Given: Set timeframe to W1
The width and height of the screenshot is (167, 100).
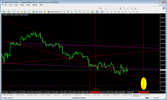Looking at the screenshot, I should click(134, 12).
